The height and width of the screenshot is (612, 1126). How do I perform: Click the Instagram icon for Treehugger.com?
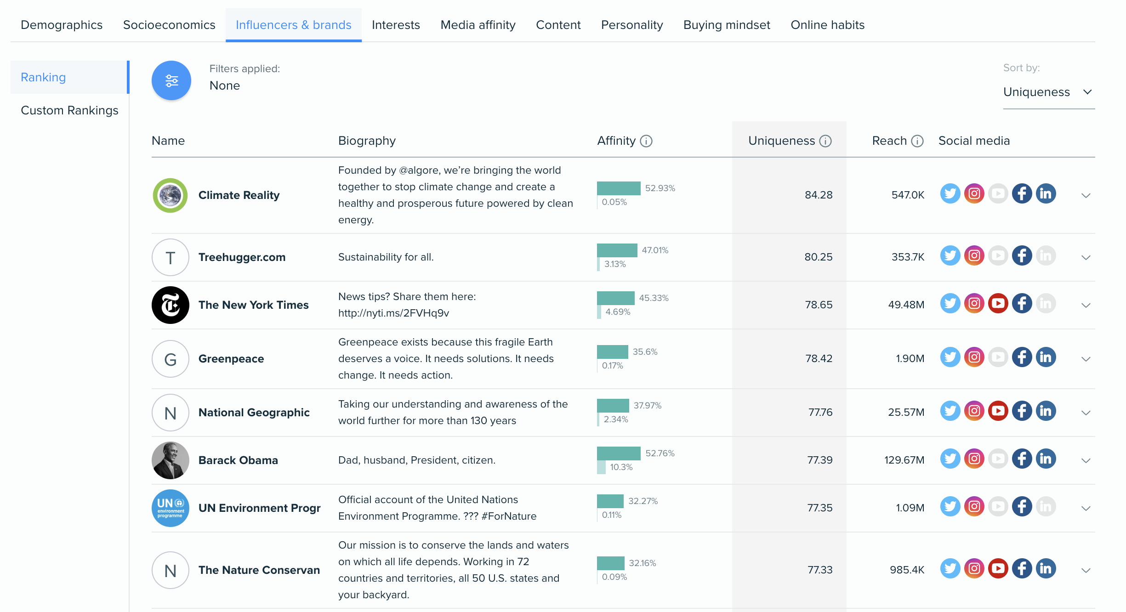coord(974,256)
